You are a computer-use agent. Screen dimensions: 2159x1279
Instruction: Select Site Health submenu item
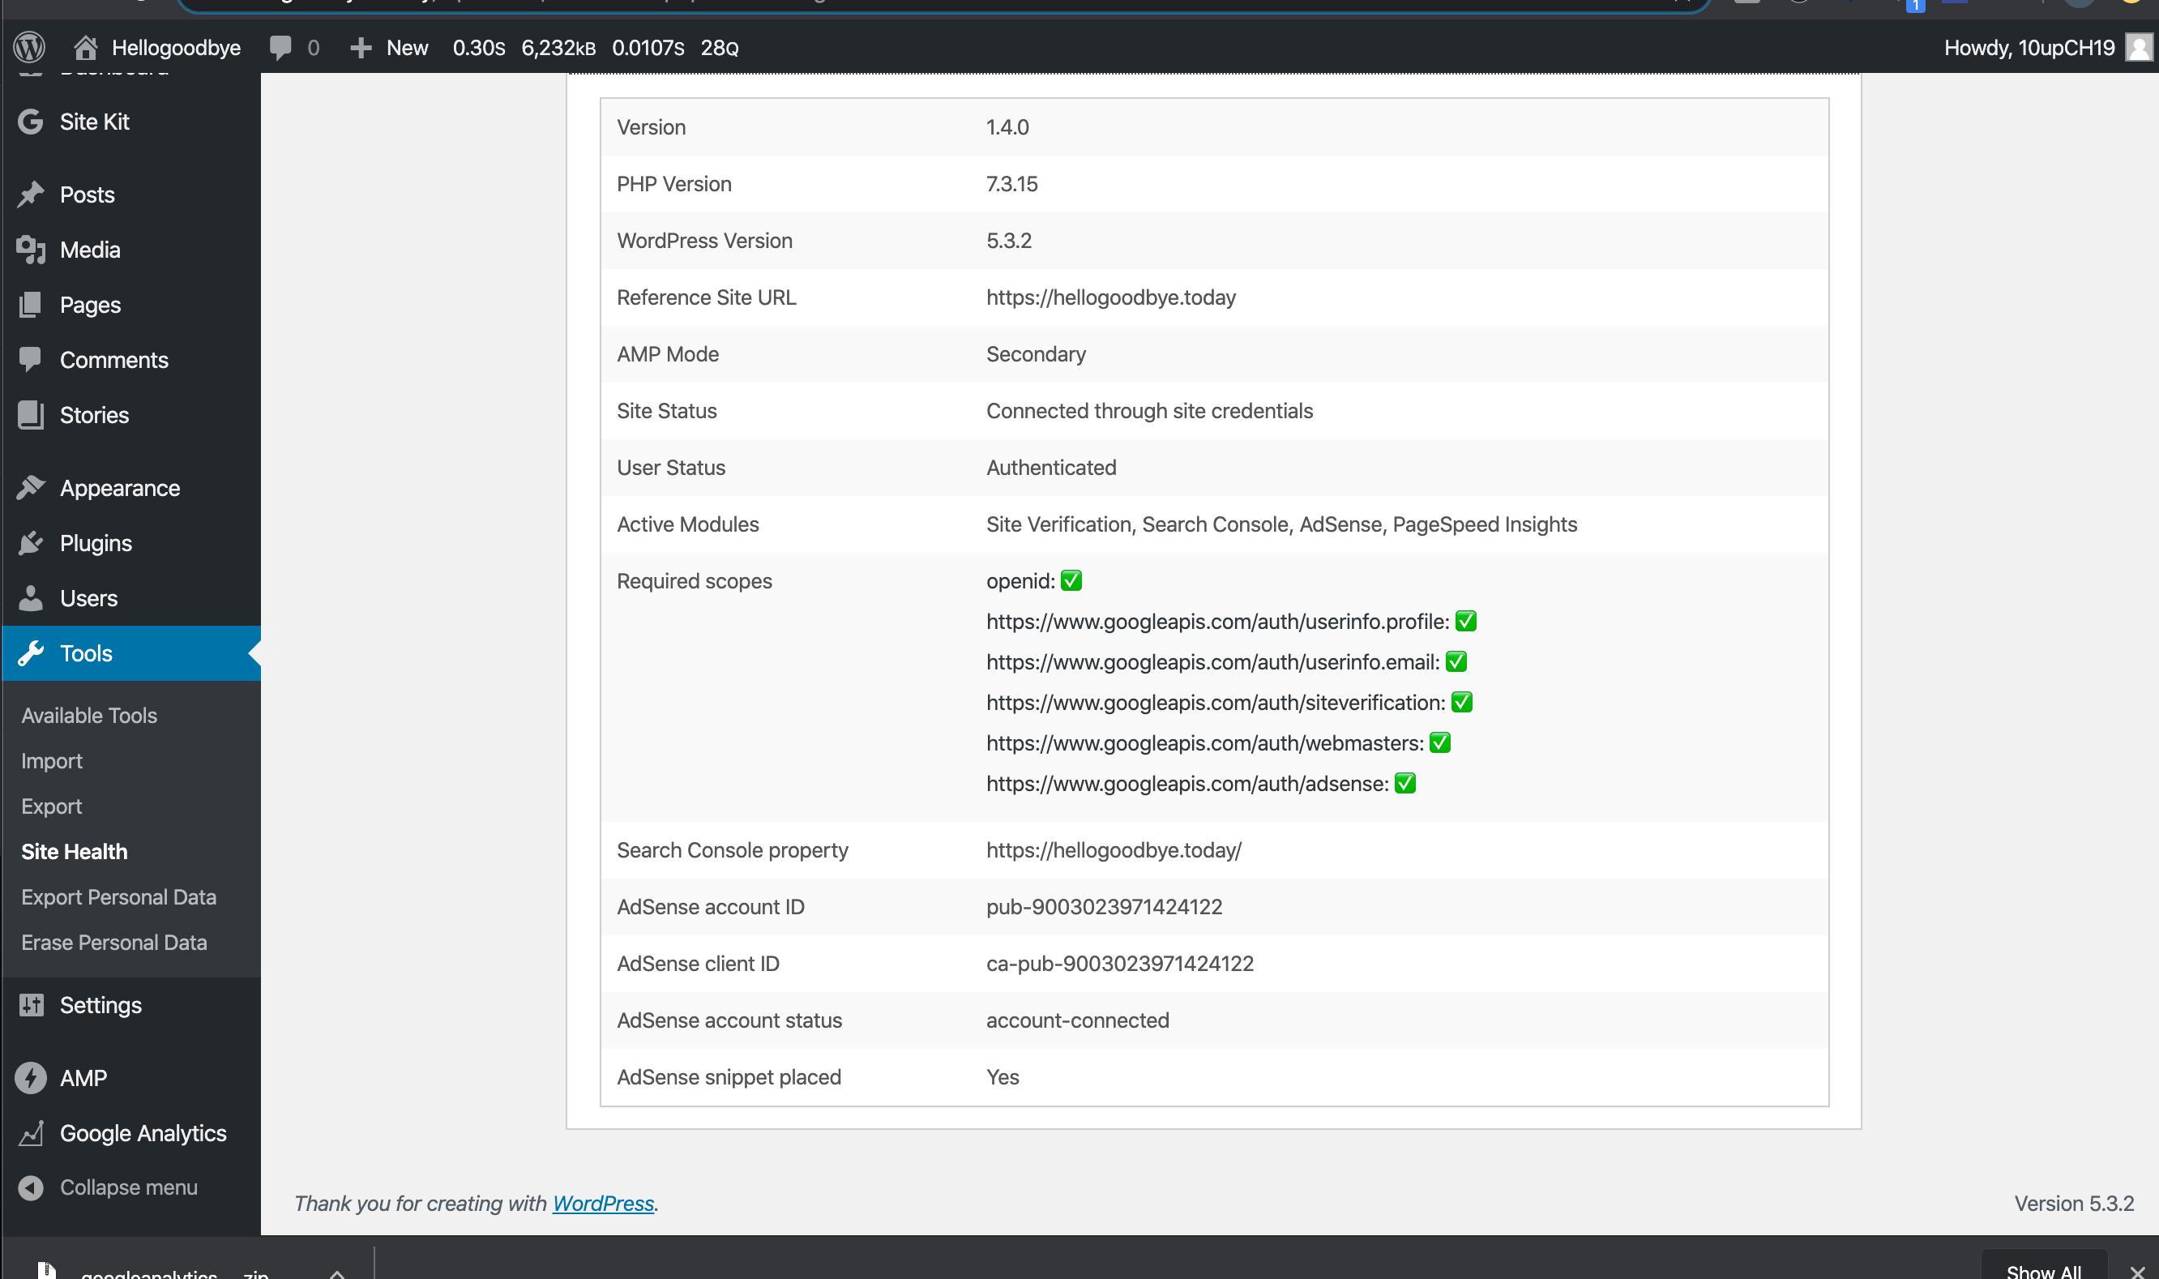(x=74, y=852)
